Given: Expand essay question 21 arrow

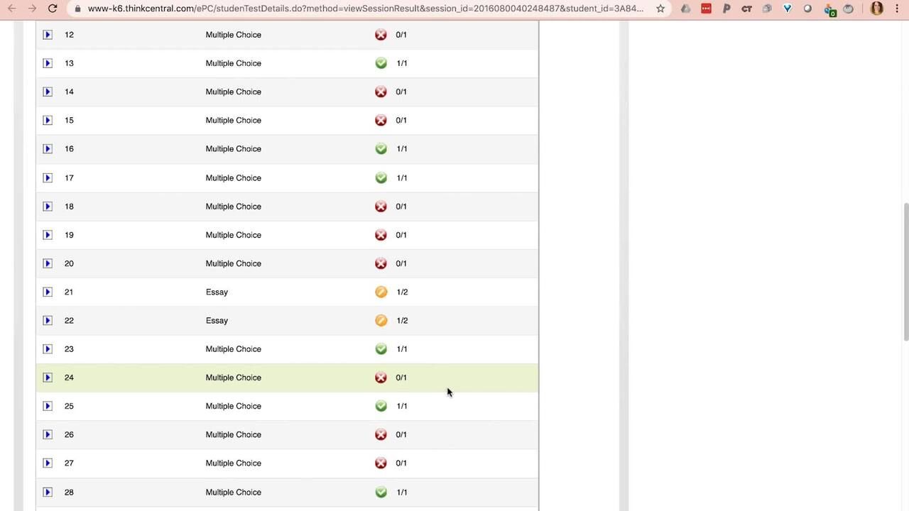Looking at the screenshot, I should point(48,292).
